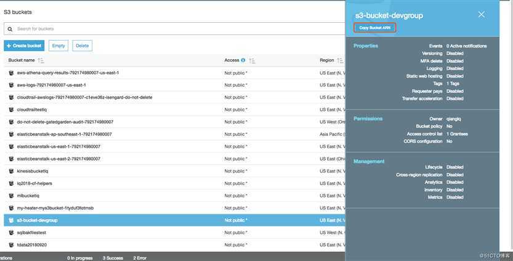Sort by Region column icon
The height and width of the screenshot is (261, 513).
click(340, 60)
